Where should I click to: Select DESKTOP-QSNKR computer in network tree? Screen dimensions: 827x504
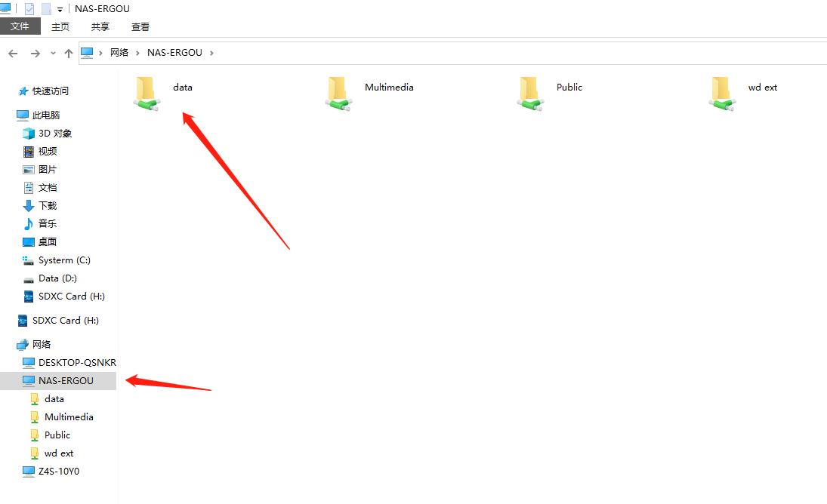tap(77, 362)
